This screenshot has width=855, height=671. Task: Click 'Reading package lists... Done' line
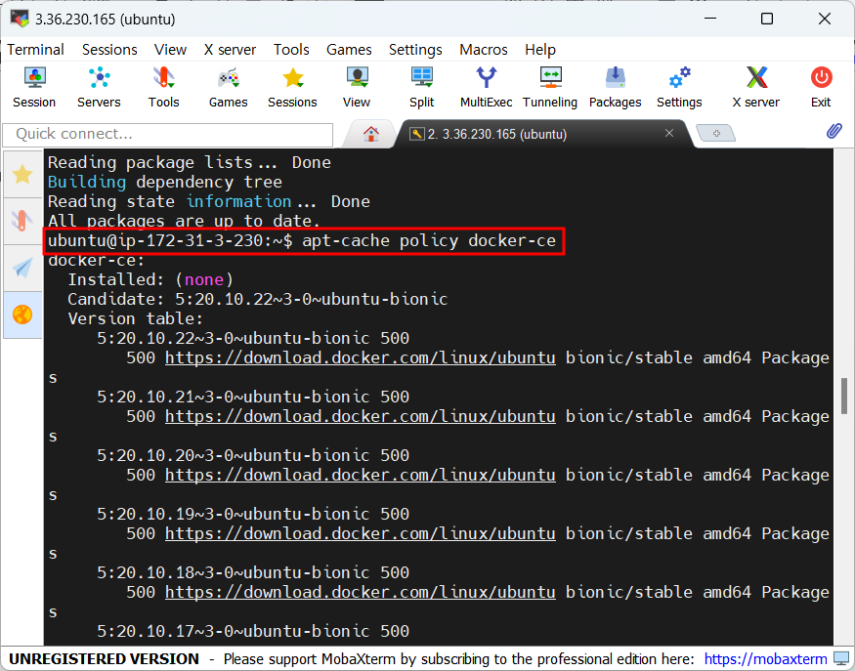(190, 162)
